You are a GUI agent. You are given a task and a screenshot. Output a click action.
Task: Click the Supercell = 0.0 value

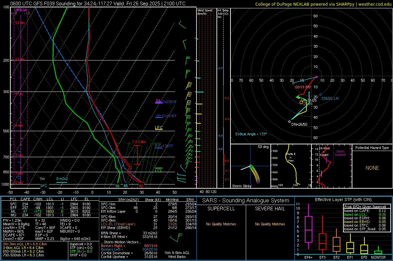point(81,244)
